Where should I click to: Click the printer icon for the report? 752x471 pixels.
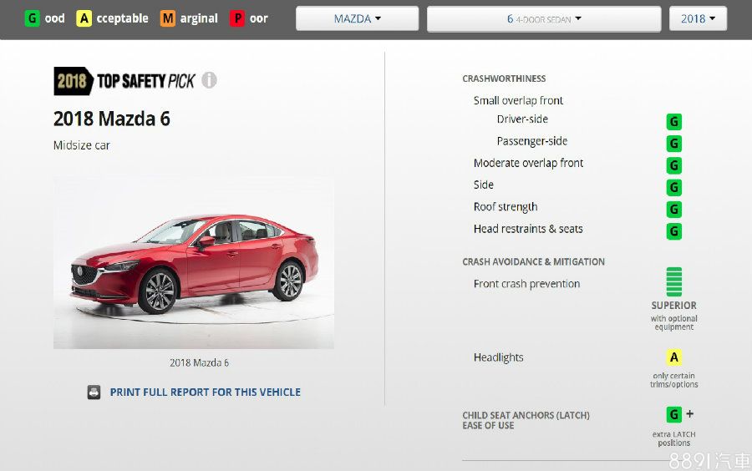point(94,392)
